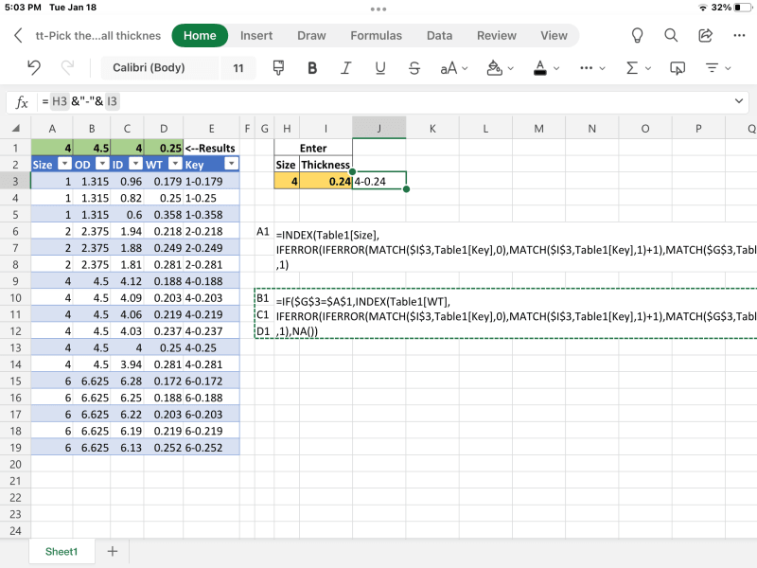757x568 pixels.
Task: Switch to the Insert tab
Action: tap(256, 35)
